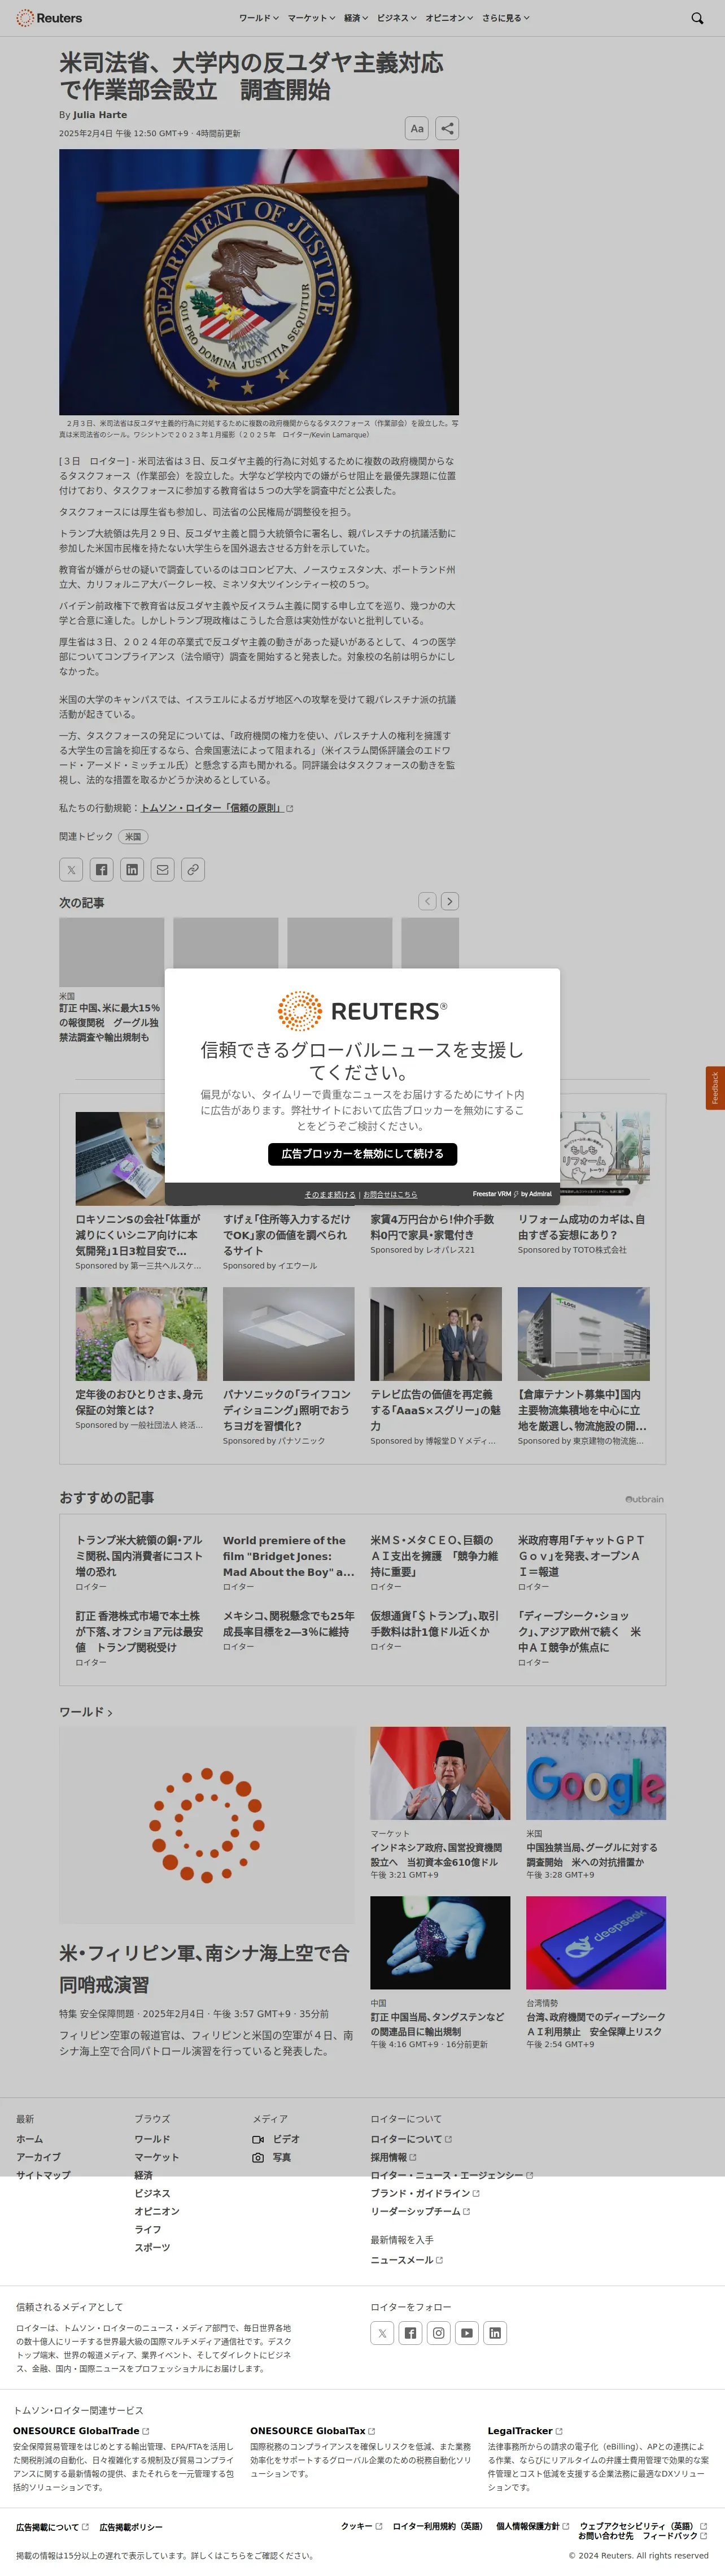This screenshot has height=2576, width=725.
Task: Open メキシコ、関税懸念でも25年 recommended article
Action: coord(289,1623)
